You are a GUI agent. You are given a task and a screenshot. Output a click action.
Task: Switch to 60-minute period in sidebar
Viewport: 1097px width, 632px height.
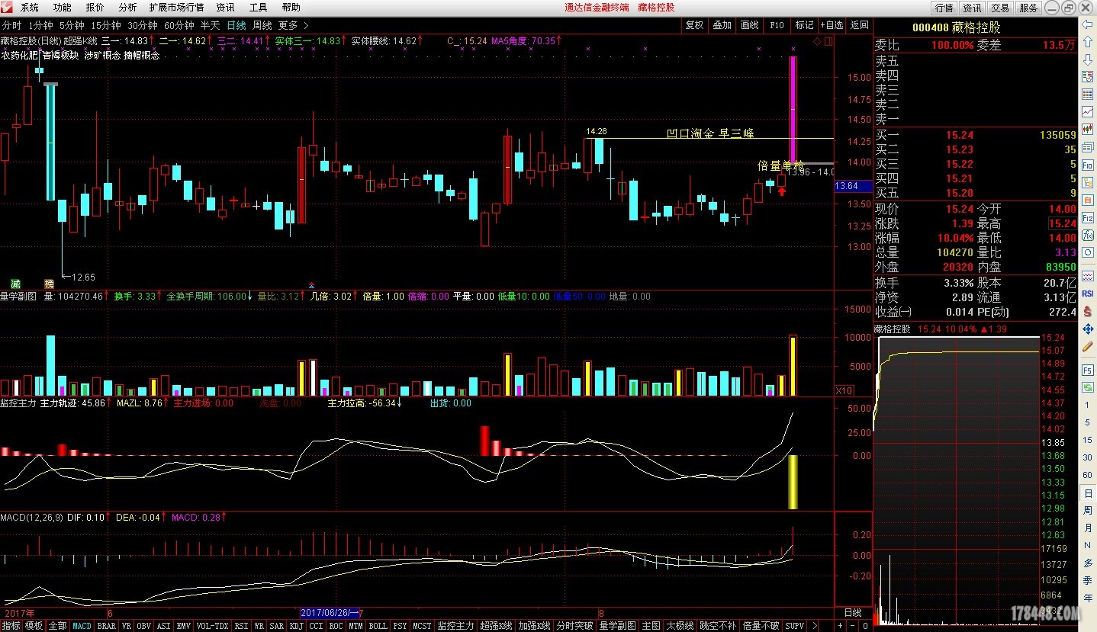pyautogui.click(x=1088, y=475)
